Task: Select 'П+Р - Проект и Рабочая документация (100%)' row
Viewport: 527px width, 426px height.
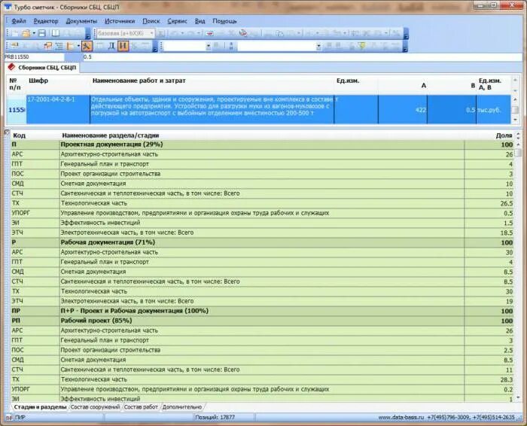Action: pos(262,311)
